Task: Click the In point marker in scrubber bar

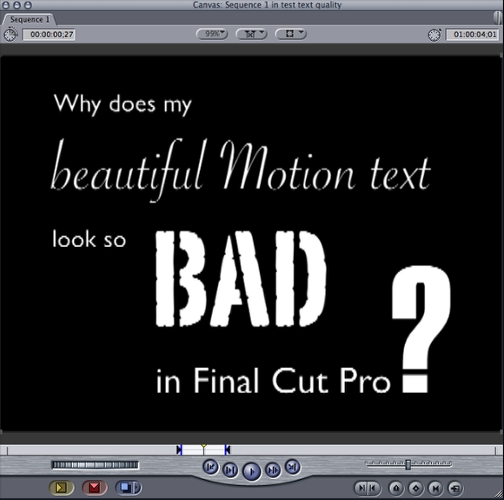Action: (x=179, y=450)
